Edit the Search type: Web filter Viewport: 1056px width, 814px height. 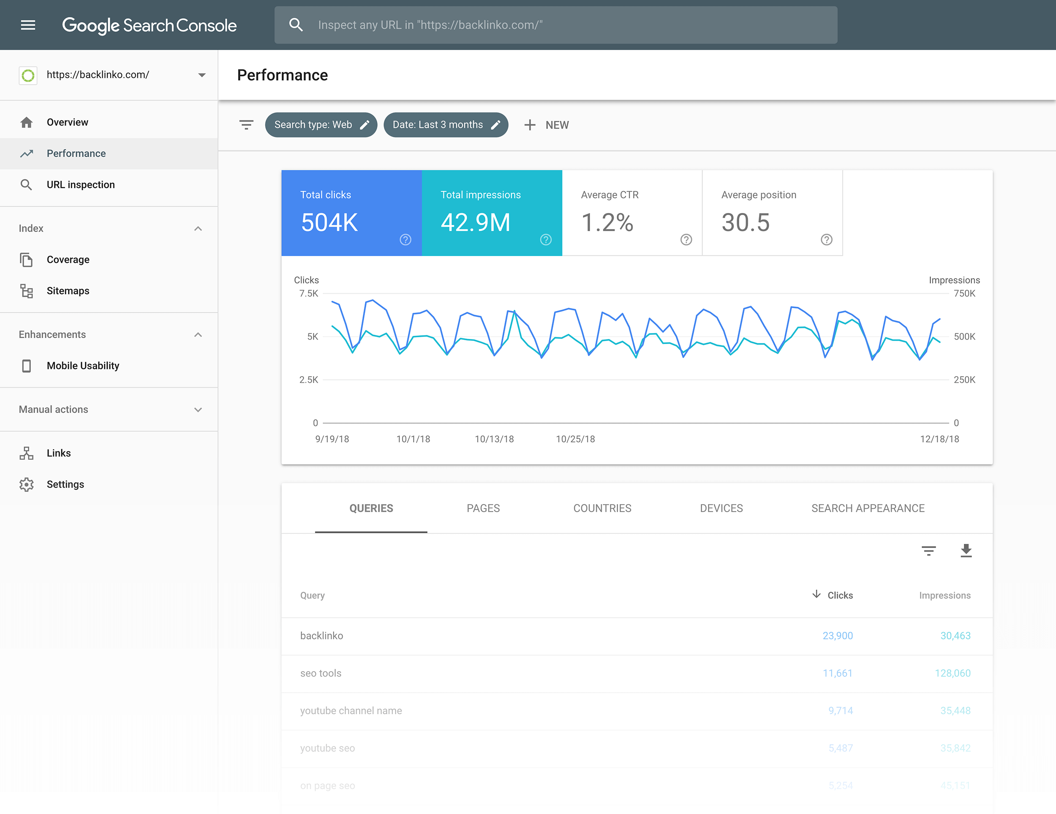click(321, 125)
